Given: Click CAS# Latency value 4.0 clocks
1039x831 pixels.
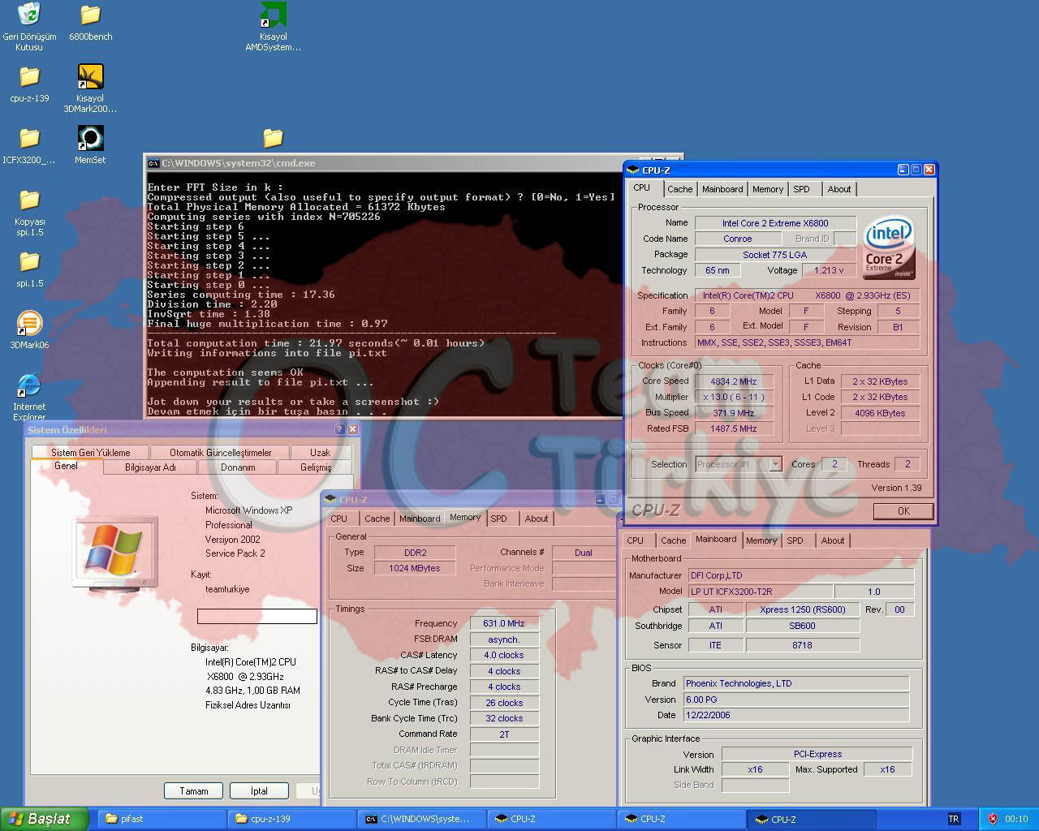Looking at the screenshot, I should point(504,655).
